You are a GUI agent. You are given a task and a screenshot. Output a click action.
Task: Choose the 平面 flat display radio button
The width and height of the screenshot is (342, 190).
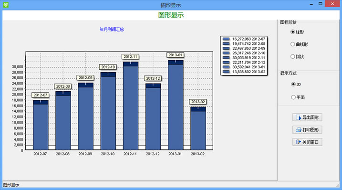293,97
